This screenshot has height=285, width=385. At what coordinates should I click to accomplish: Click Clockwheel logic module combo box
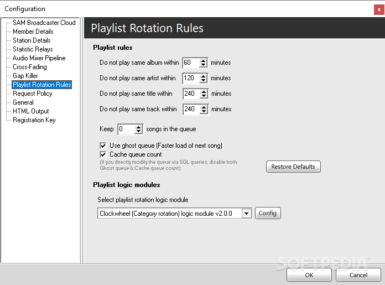175,214
